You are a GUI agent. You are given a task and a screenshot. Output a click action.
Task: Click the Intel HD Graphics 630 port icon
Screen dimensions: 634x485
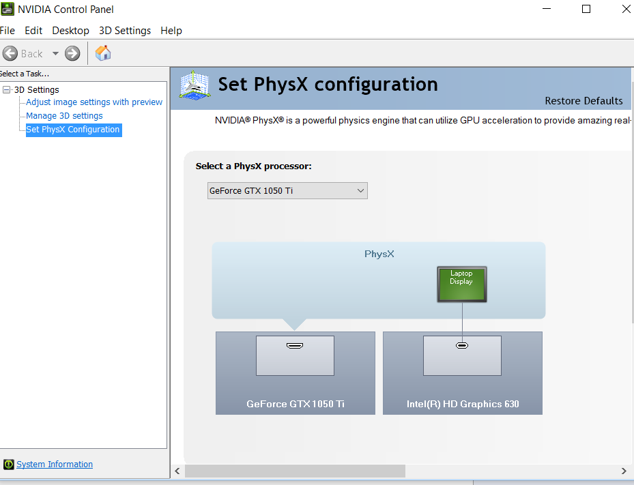click(x=462, y=346)
